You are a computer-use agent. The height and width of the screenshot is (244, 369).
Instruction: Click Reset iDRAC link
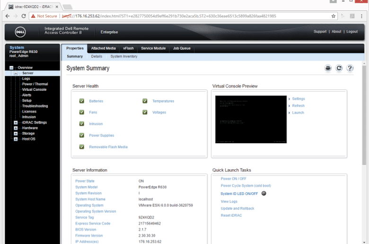(x=231, y=215)
